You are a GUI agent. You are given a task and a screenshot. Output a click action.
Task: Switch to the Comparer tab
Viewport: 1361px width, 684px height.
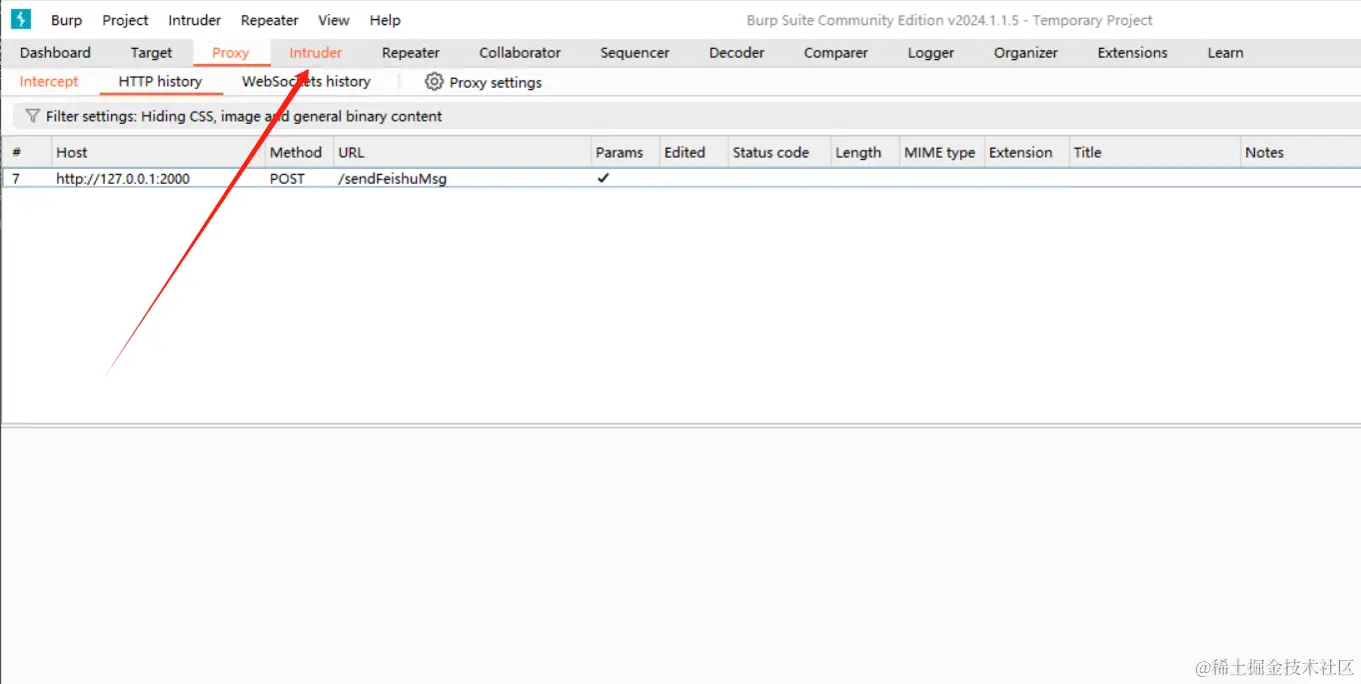pyautogui.click(x=835, y=53)
